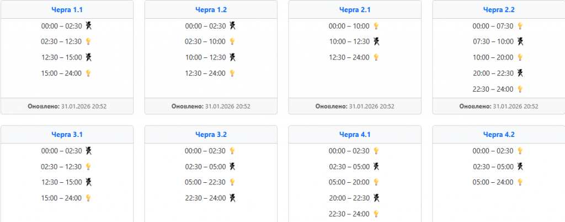Open the Черга 4.2 queue link
Screen dimensions: 565x222
click(x=498, y=134)
